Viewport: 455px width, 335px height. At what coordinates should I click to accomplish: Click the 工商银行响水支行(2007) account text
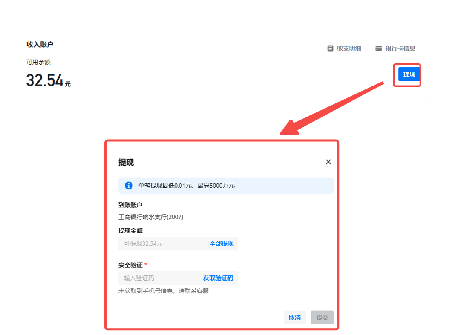[x=151, y=217]
